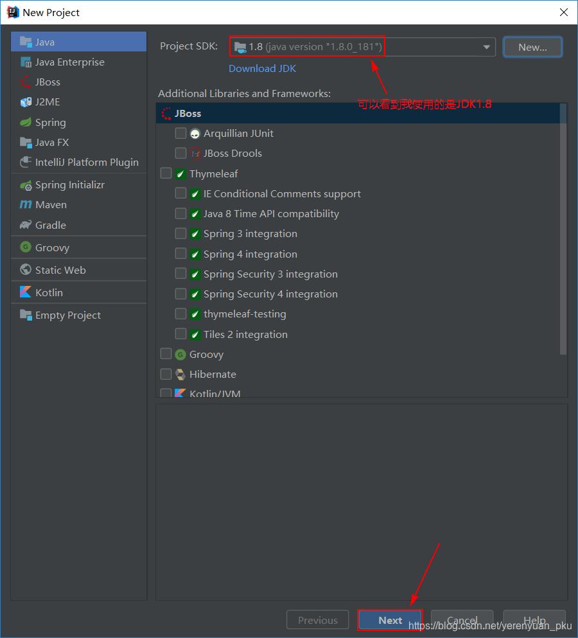
Task: Check the Groovy framework checkbox
Action: pos(166,354)
